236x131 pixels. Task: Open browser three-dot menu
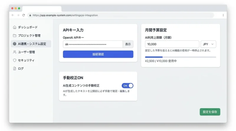[x=223, y=15]
